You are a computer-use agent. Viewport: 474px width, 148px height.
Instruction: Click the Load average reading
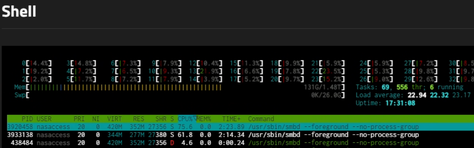point(413,95)
